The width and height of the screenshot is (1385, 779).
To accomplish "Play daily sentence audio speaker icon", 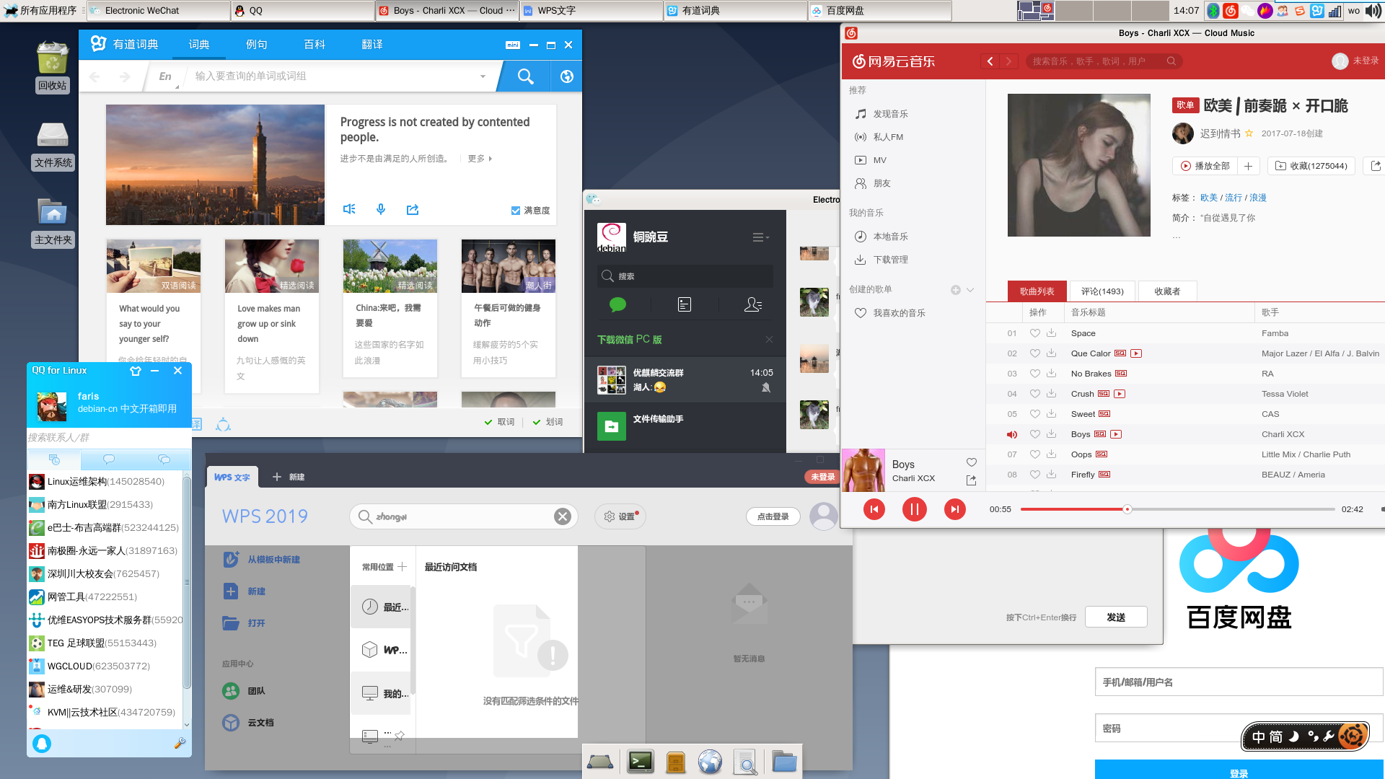I will tap(349, 209).
